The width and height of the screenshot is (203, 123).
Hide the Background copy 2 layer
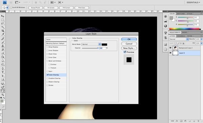click(x=171, y=48)
